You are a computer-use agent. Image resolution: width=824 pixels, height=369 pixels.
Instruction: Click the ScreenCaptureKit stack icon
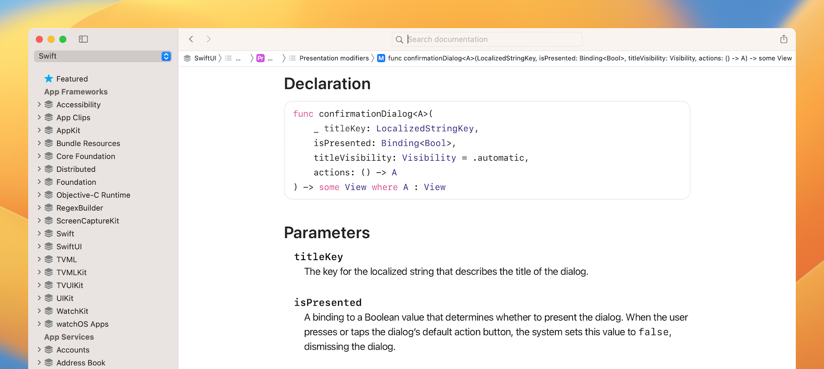[49, 220]
